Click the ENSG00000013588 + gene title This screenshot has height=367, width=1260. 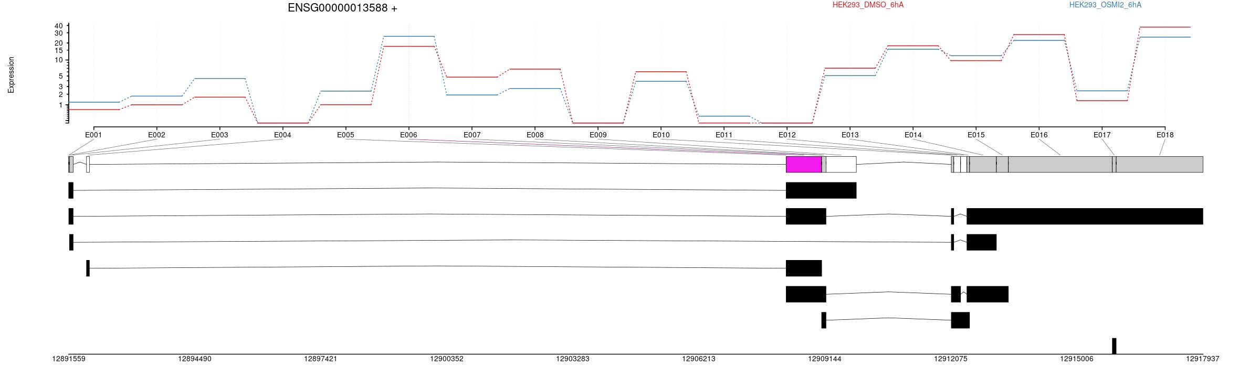(x=342, y=8)
